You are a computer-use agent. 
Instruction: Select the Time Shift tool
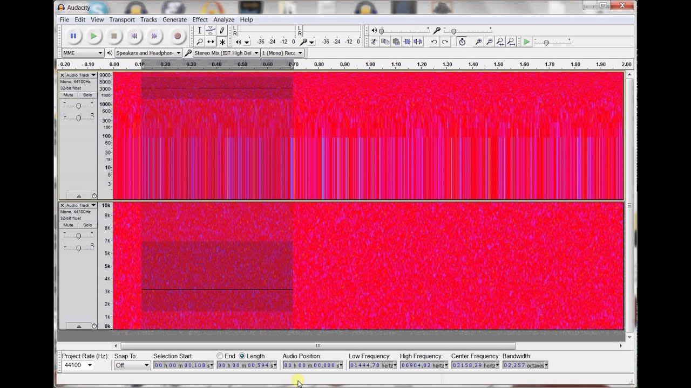click(x=211, y=41)
